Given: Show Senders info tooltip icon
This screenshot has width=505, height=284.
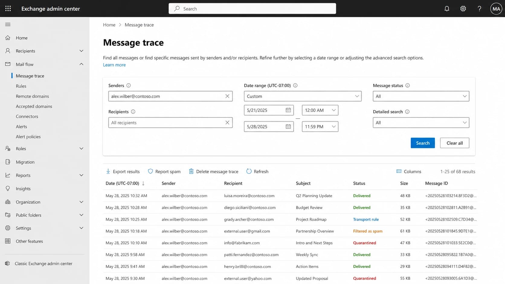Looking at the screenshot, I should (129, 85).
